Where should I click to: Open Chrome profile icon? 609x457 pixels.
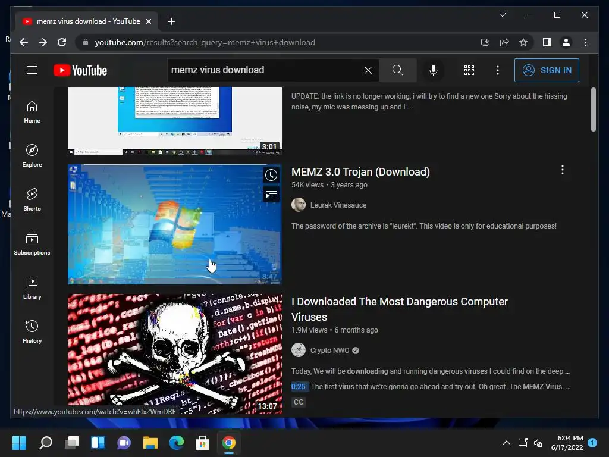click(x=566, y=42)
